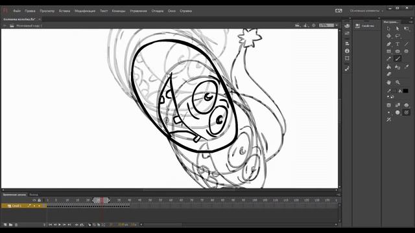This screenshot has width=415, height=233.
Task: Select the Line tool
Action: click(407, 44)
